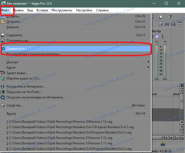
Task: Click Перевести в... render option
Action: click(76, 49)
